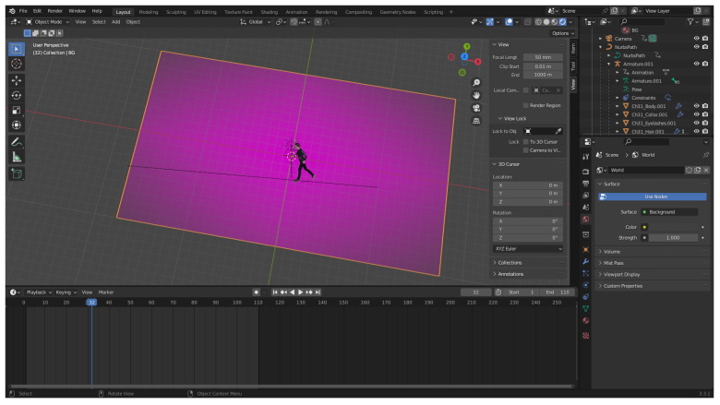720x405 pixels.
Task: Select the Measure ruler tool
Action: click(x=17, y=157)
